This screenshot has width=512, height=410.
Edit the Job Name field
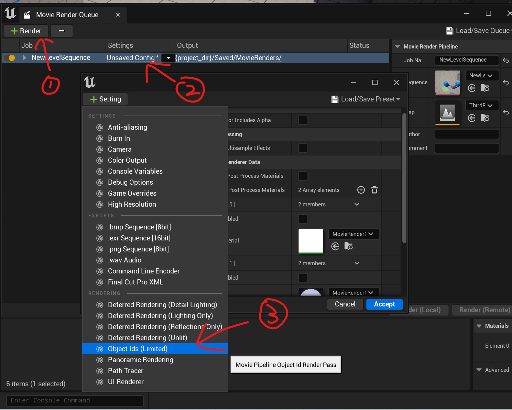pos(467,60)
